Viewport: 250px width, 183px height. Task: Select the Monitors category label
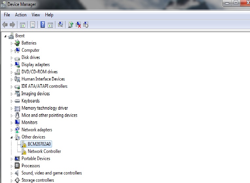click(x=29, y=122)
